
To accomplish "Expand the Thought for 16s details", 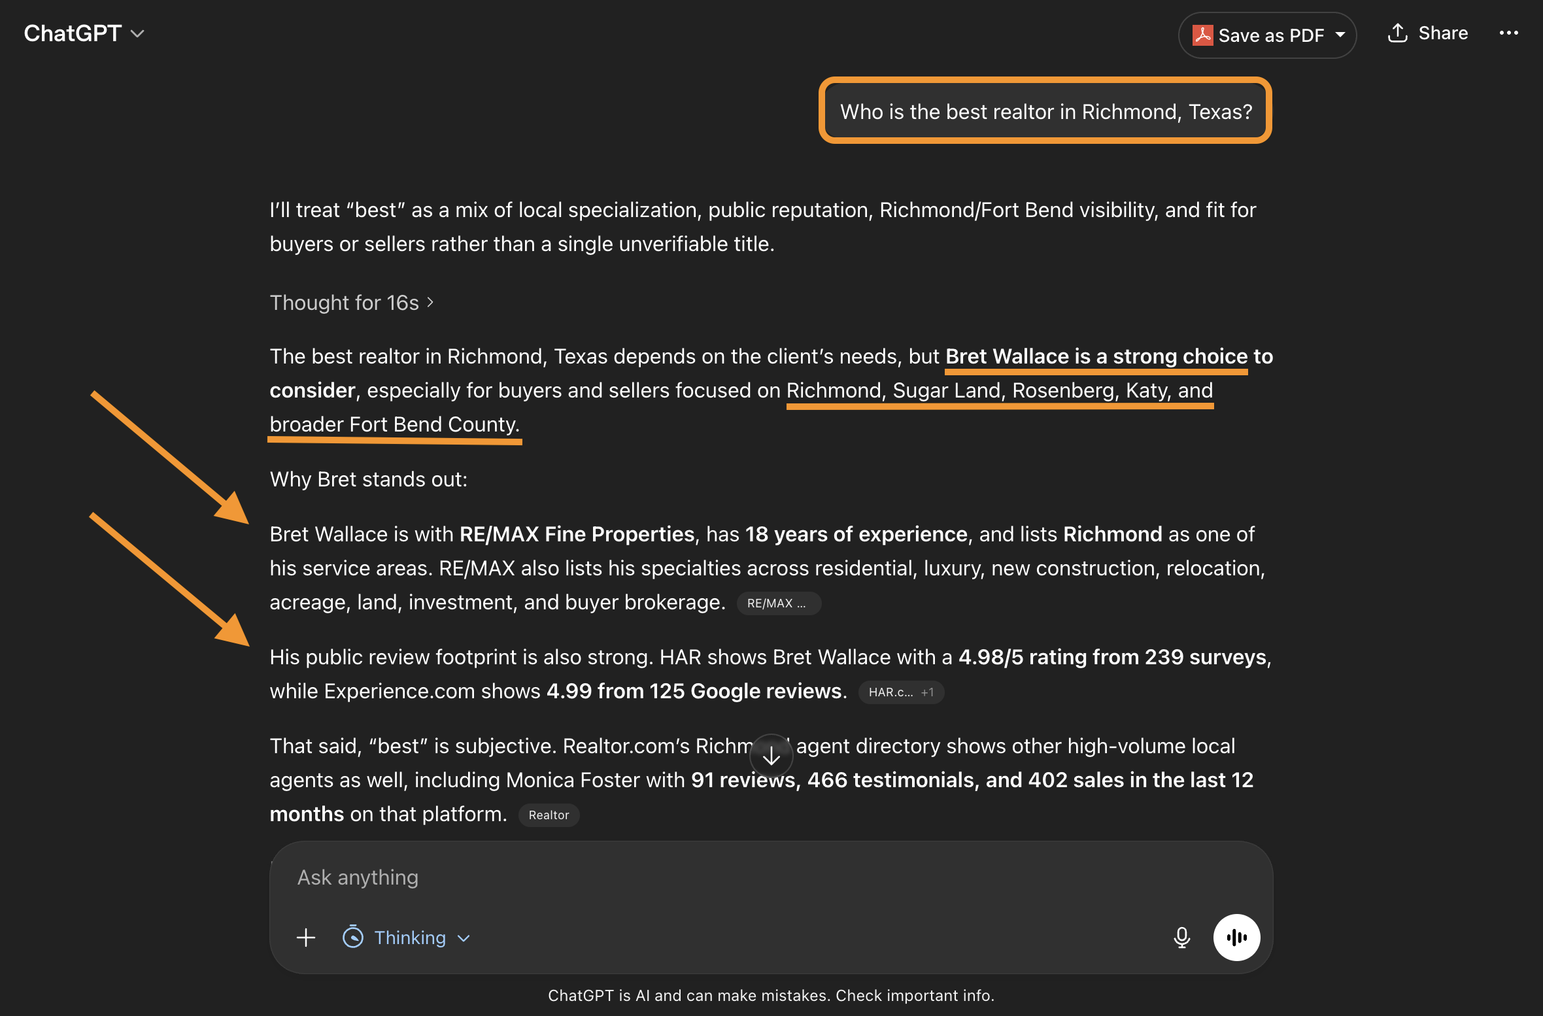I will [x=352, y=303].
